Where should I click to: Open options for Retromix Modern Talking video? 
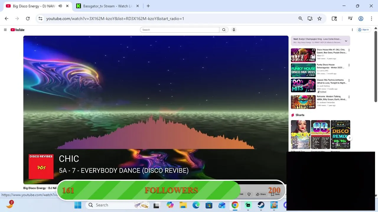click(349, 97)
